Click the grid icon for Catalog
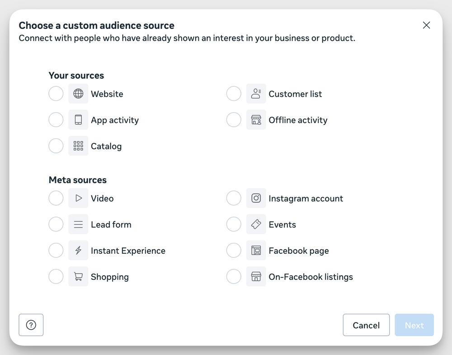Screen dimensions: 452x355 click(x=78, y=146)
